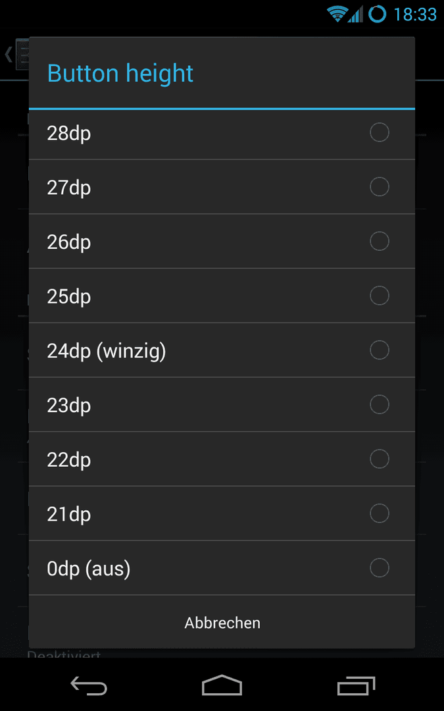Screen dimensions: 444x711
Task: Tap the Wi-Fi status icon
Action: (x=337, y=14)
